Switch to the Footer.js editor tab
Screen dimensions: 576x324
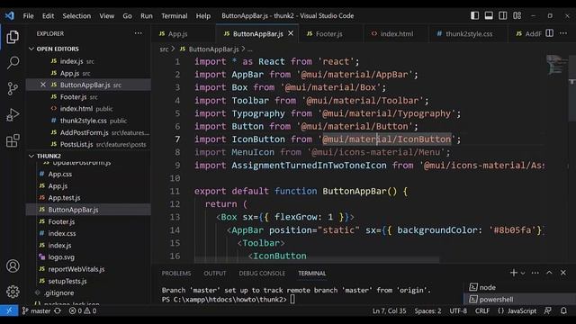click(329, 34)
